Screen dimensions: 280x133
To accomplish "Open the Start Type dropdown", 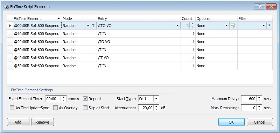I will [x=156, y=99].
